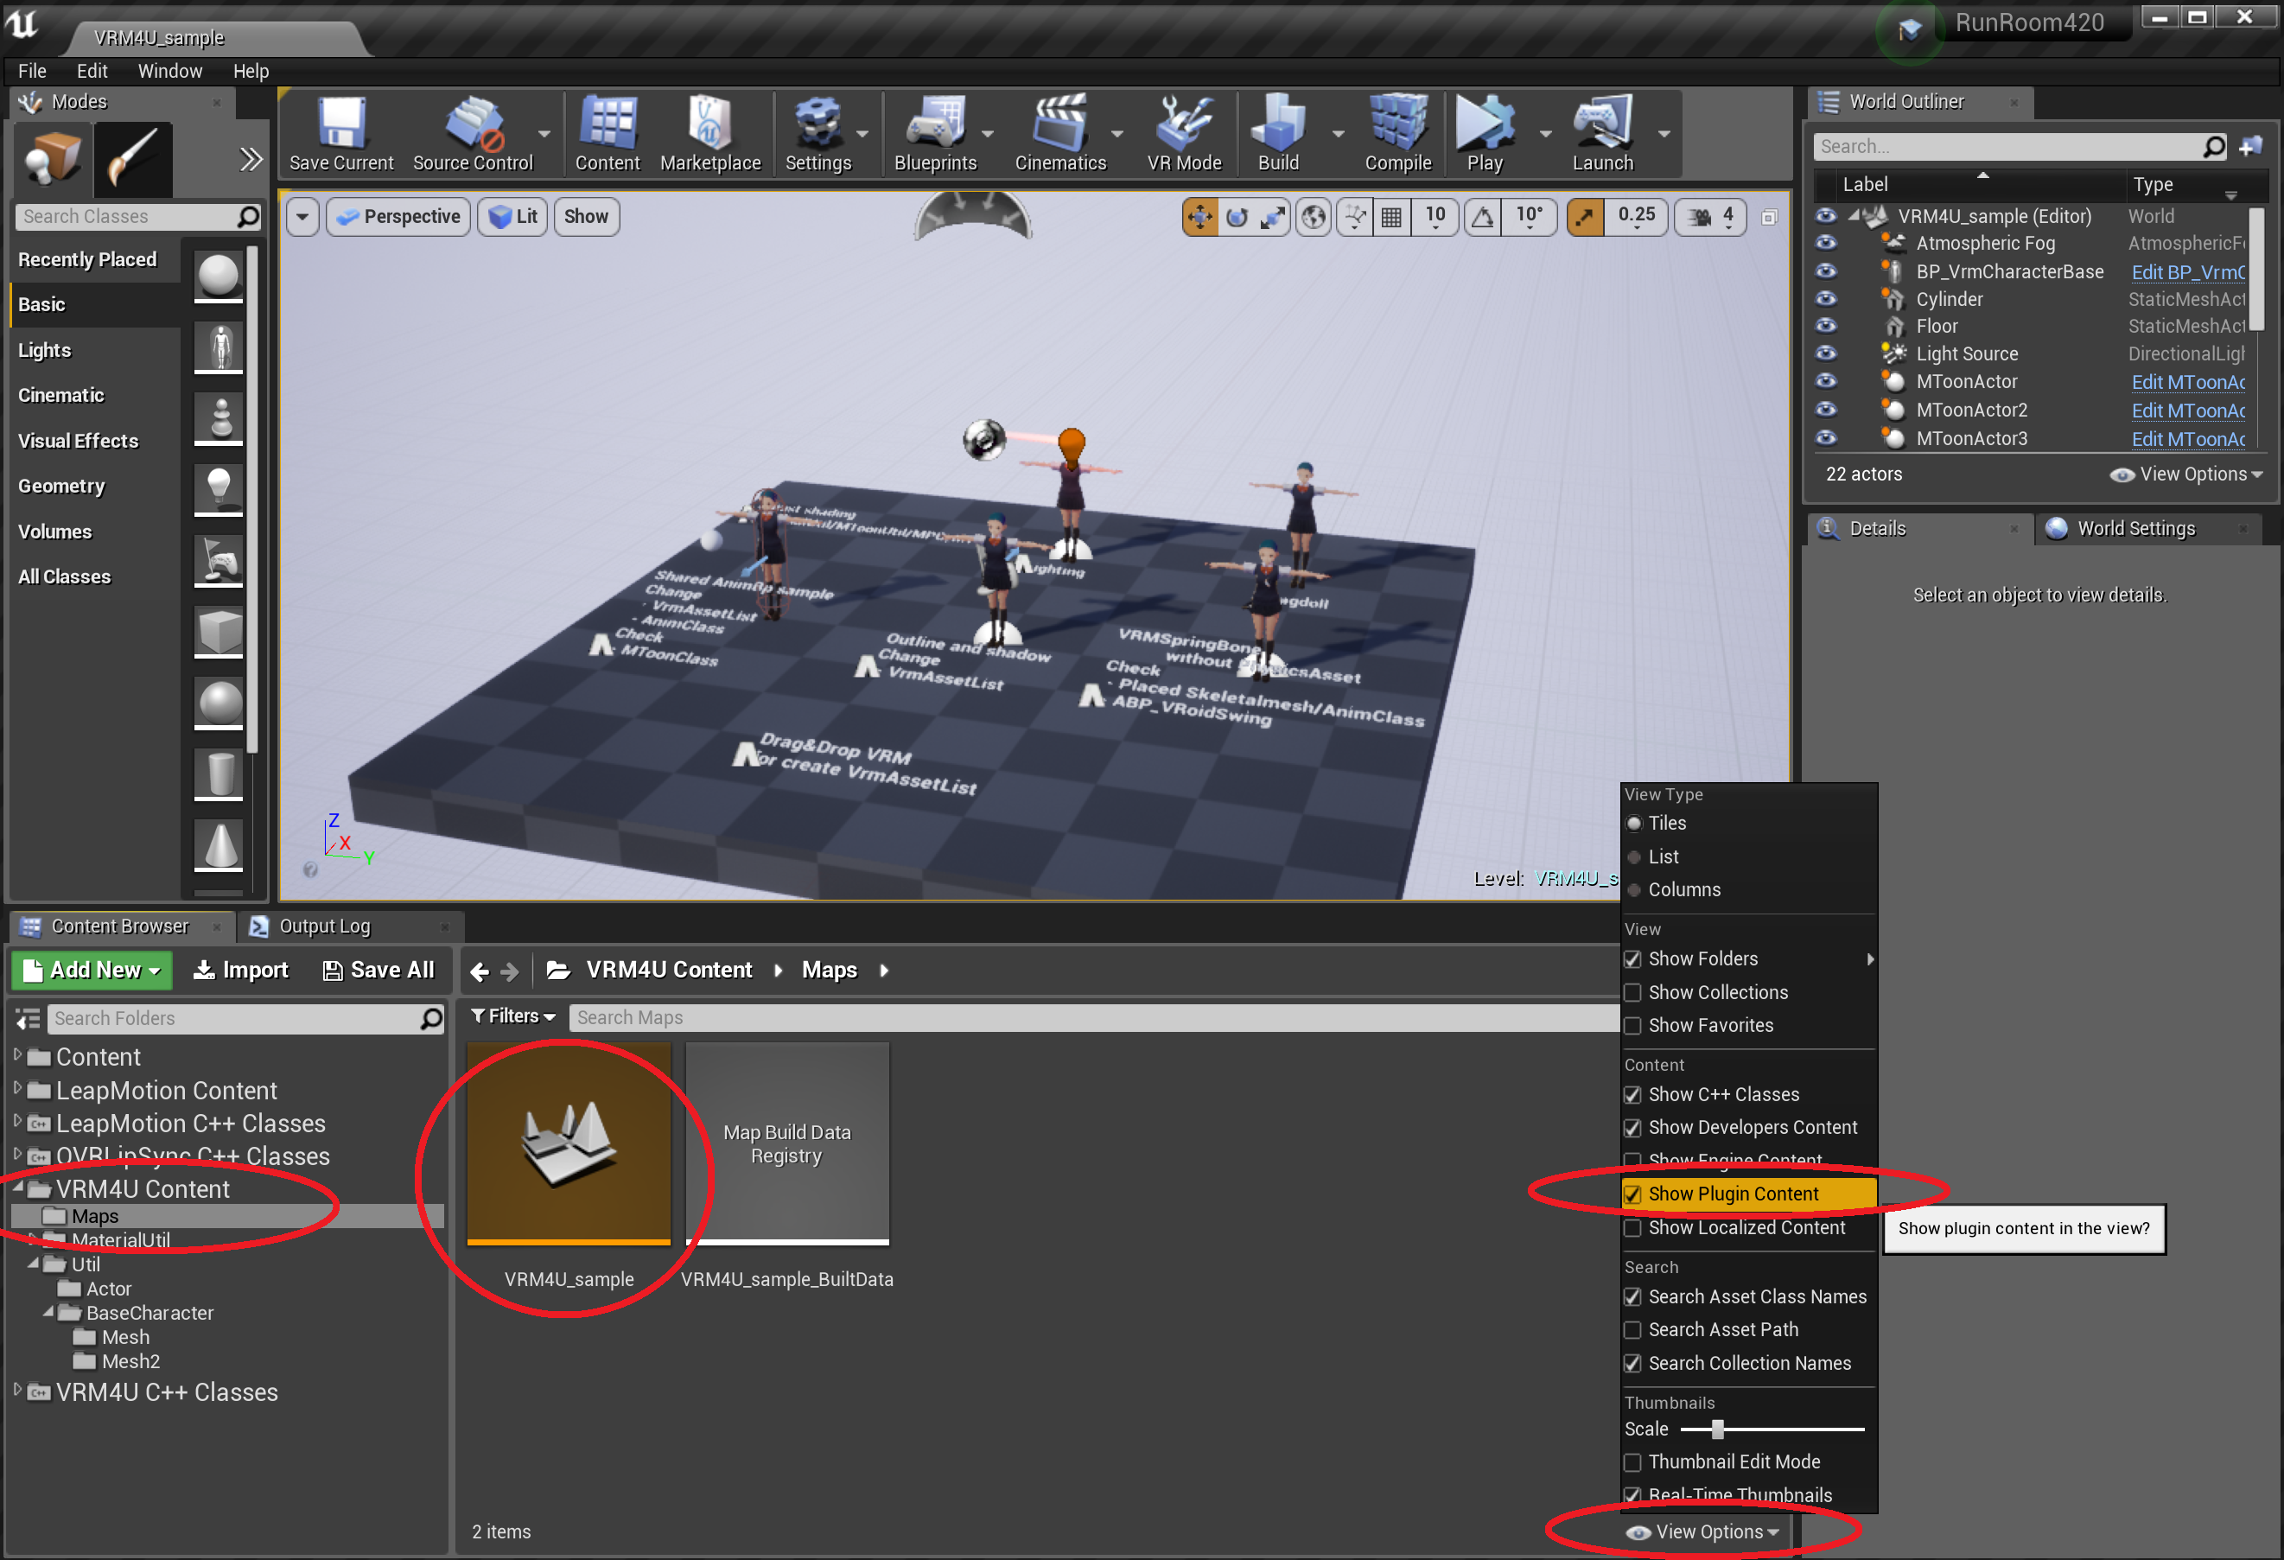
Task: Select the Paint mode brush icon
Action: pos(133,159)
